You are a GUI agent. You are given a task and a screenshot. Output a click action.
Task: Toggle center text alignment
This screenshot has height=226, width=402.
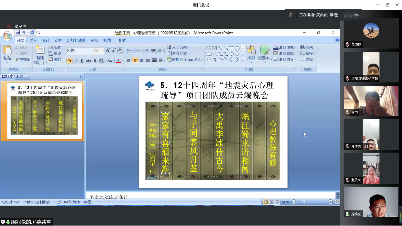pyautogui.click(x=135, y=60)
